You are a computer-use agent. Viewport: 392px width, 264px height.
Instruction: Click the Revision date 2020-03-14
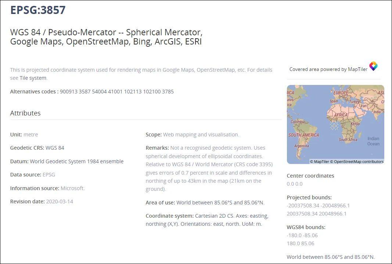pos(60,201)
